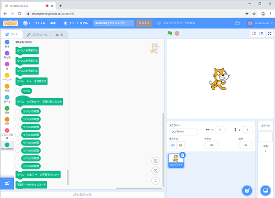Select the 演算 blocks category

point(7,110)
